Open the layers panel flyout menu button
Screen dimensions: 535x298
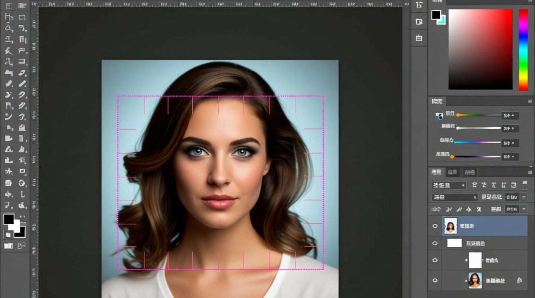(530, 172)
